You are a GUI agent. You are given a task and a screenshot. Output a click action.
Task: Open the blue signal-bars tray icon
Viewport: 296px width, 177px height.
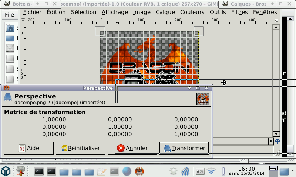tap(185, 171)
